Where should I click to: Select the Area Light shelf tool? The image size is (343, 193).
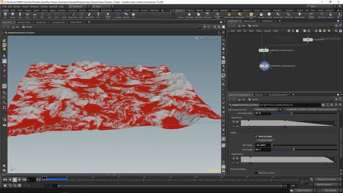(x=207, y=15)
